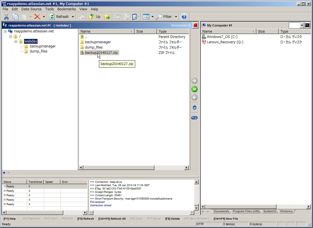
Task: Click the grey left arrow transfer button
Action: 195,97
